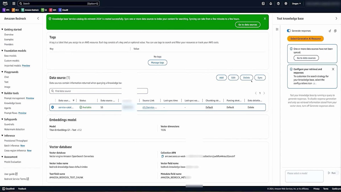Open the VPC shortcut in favorites bar
Image resolution: width=341 pixels, height=192 pixels.
pos(6,10)
